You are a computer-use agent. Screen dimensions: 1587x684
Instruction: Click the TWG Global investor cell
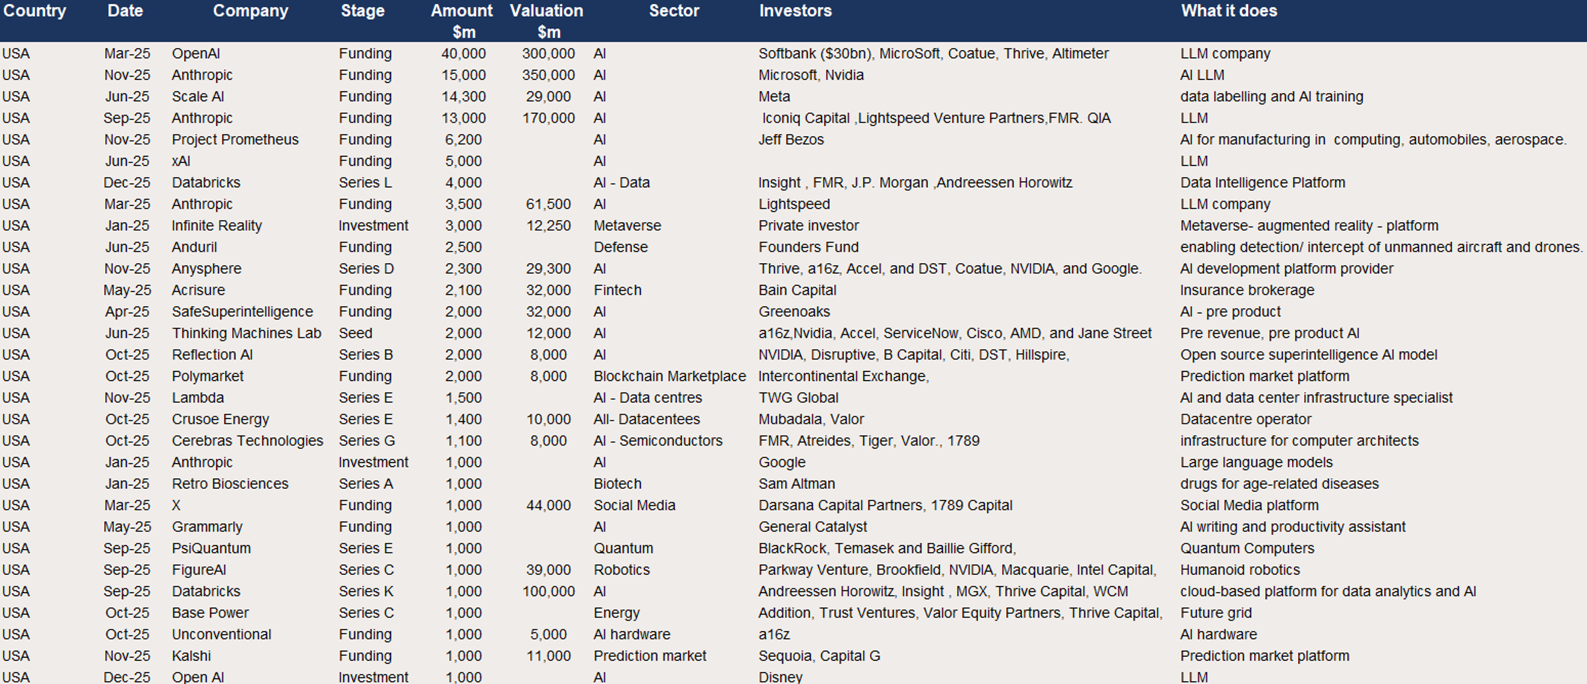pyautogui.click(x=798, y=398)
